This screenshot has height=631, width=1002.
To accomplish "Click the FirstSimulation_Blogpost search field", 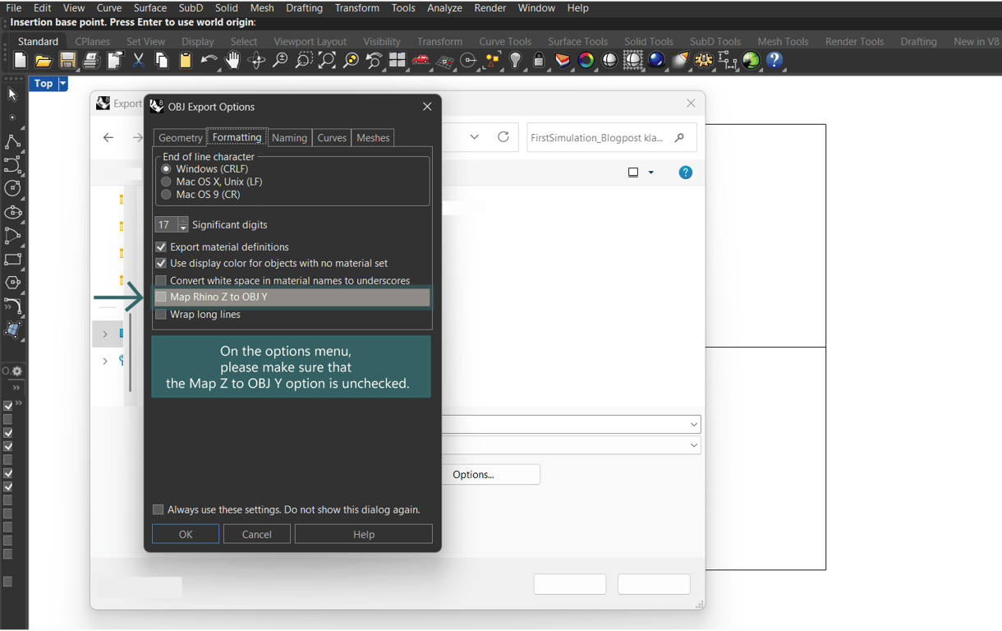I will click(x=612, y=137).
